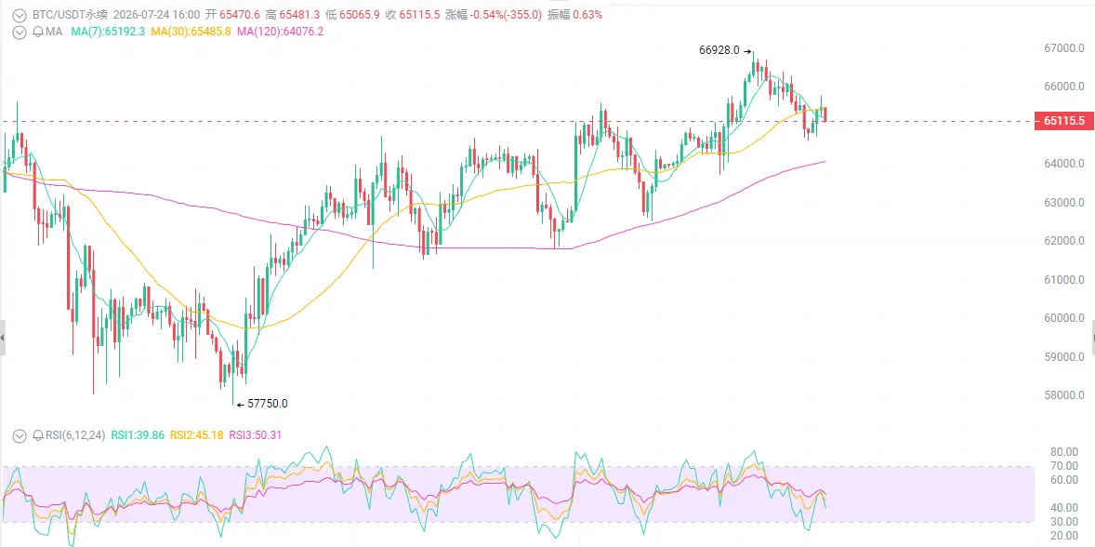Click the red 65115.5 current price tag
The image size is (1095, 547).
coord(1063,121)
